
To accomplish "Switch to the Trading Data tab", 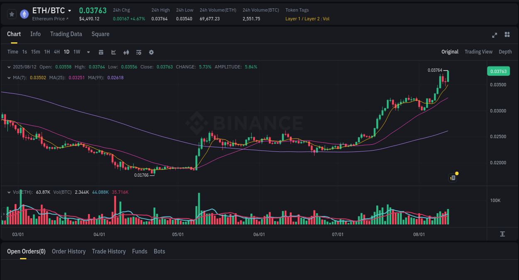I will (66, 34).
